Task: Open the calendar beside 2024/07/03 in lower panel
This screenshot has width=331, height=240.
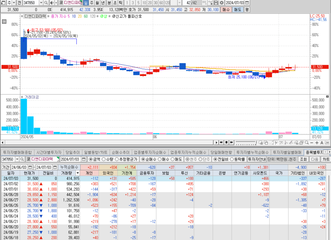Action: pos(84,159)
